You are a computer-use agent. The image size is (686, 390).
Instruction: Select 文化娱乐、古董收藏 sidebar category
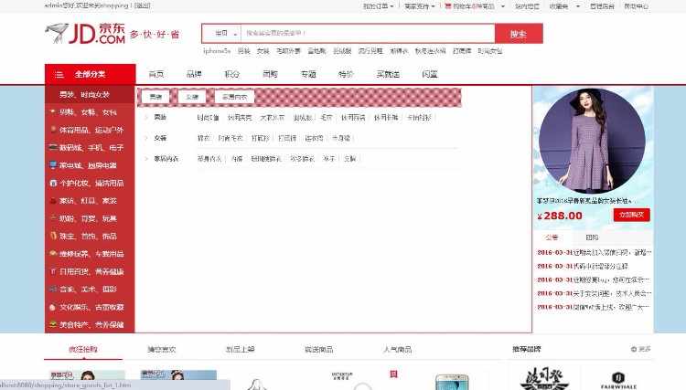pos(90,307)
